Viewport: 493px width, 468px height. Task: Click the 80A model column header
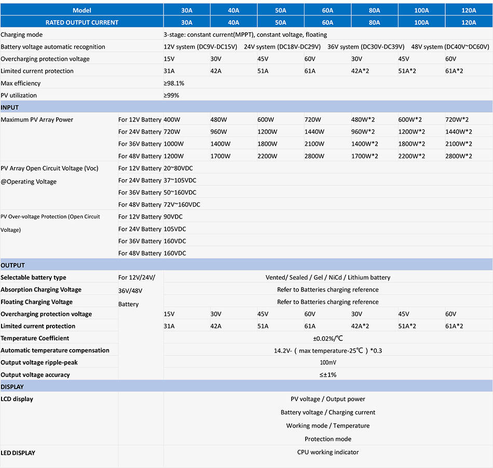coord(375,10)
